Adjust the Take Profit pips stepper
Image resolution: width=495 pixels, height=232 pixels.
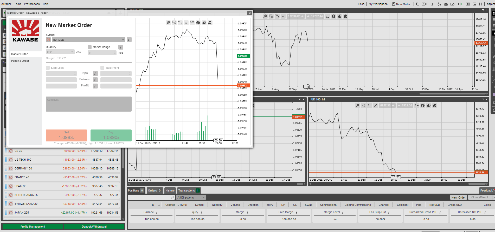pyautogui.click(x=130, y=74)
